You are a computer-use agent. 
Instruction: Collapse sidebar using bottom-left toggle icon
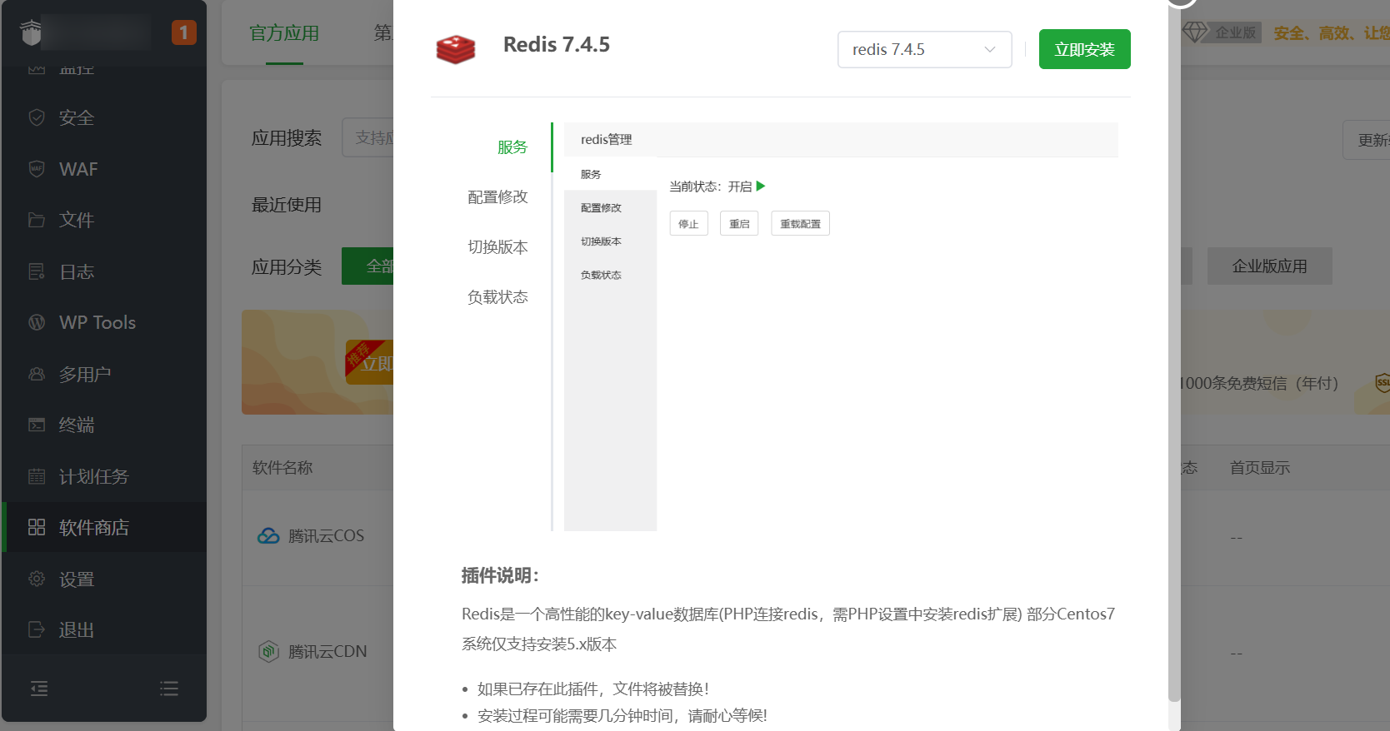[x=39, y=689]
